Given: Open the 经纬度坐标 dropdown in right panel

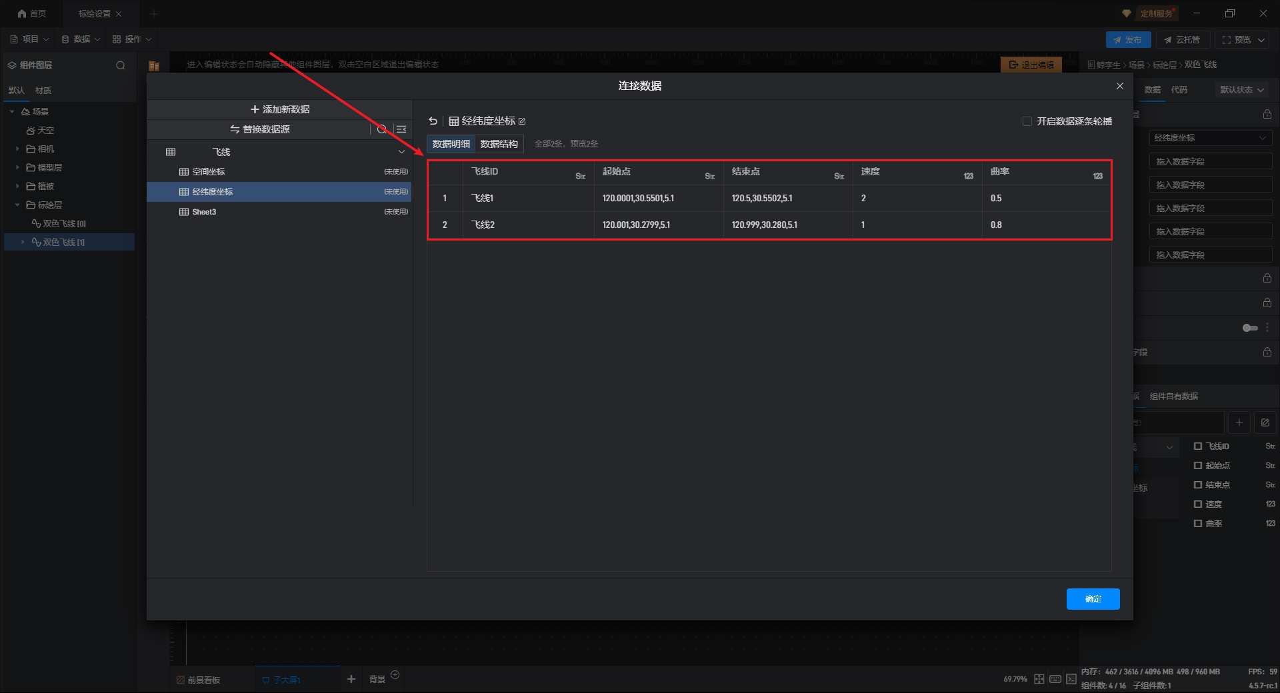Looking at the screenshot, I should (x=1211, y=138).
